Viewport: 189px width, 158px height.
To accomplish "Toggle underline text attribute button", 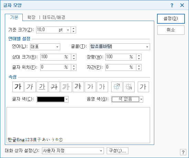I will 42,87.
